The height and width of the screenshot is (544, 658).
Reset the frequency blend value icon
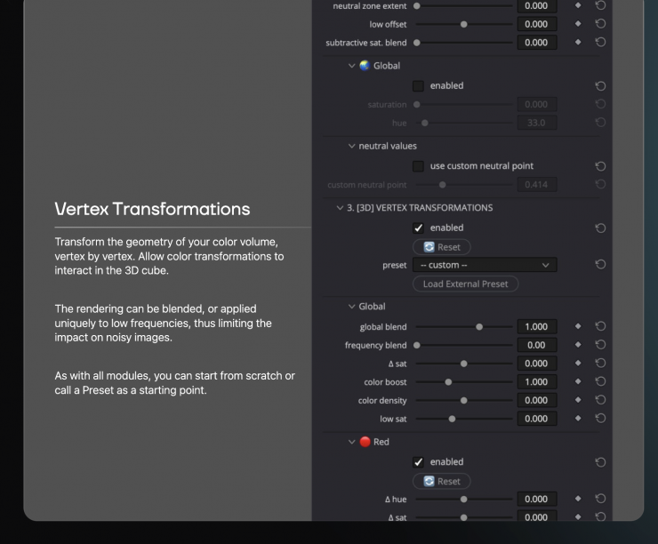click(x=600, y=346)
